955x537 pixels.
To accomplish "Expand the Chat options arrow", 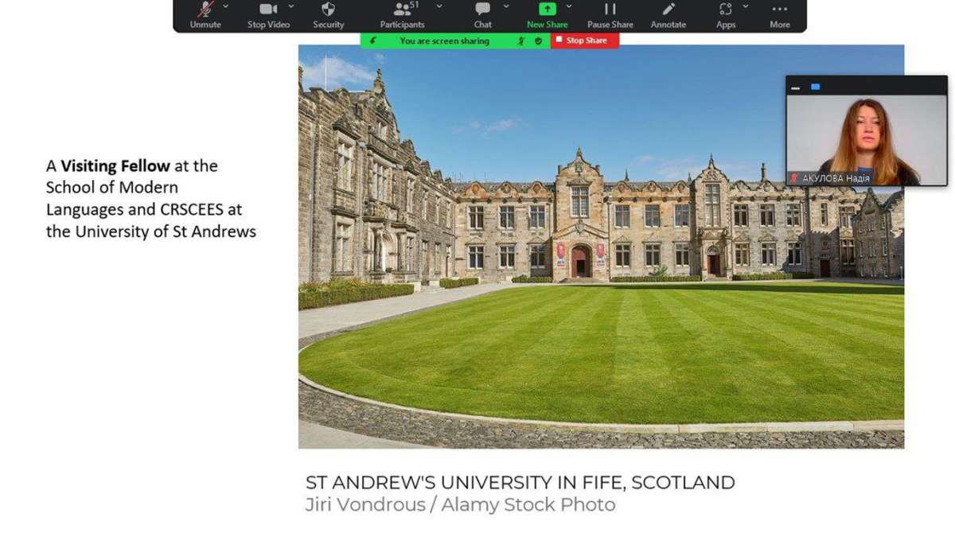I will [506, 6].
